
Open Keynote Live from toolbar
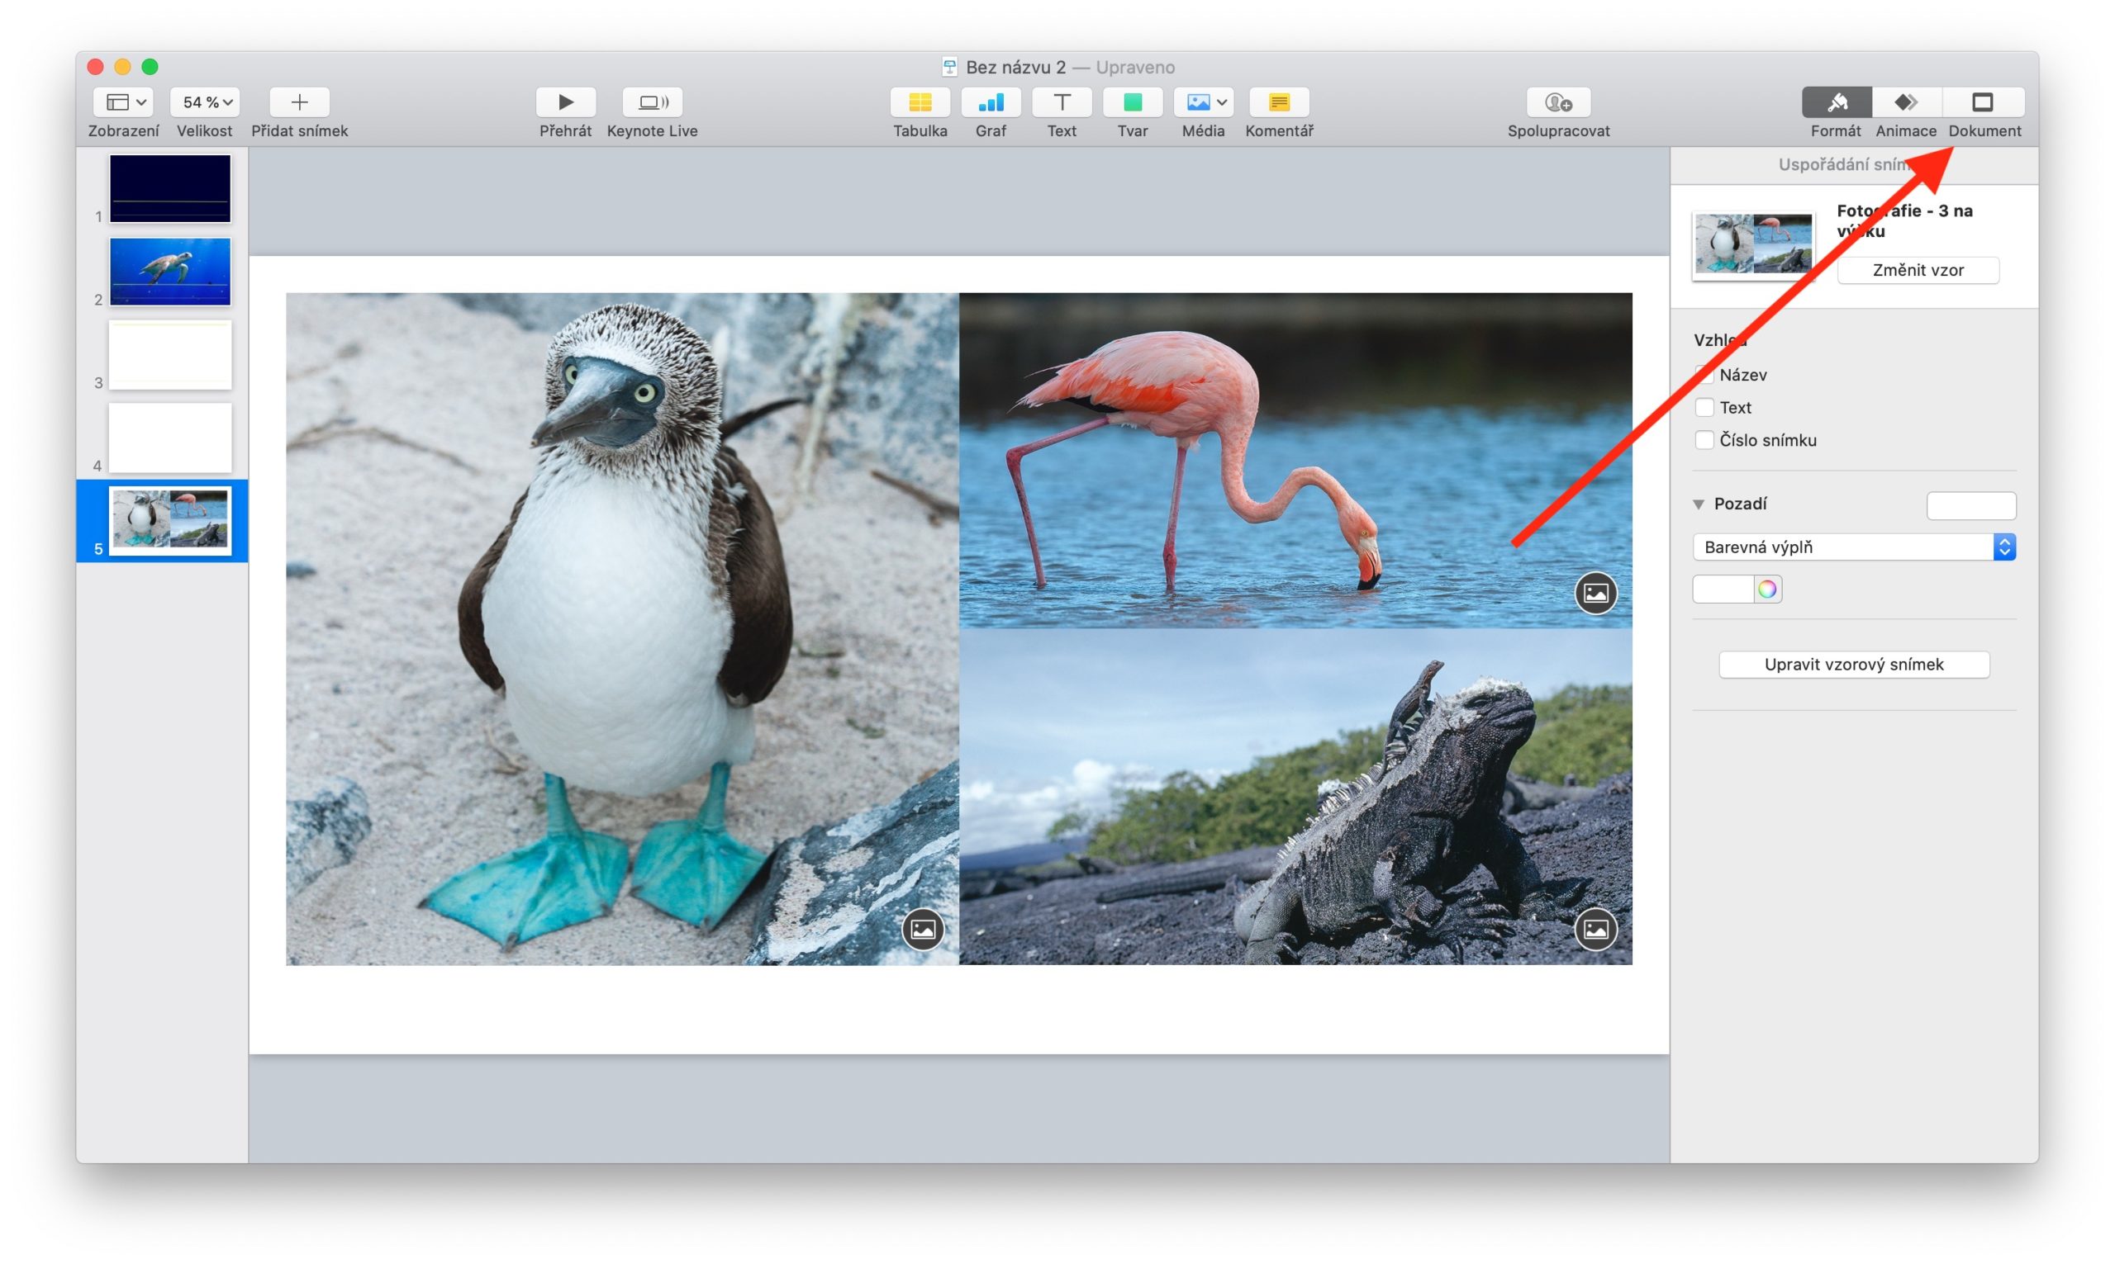[652, 102]
